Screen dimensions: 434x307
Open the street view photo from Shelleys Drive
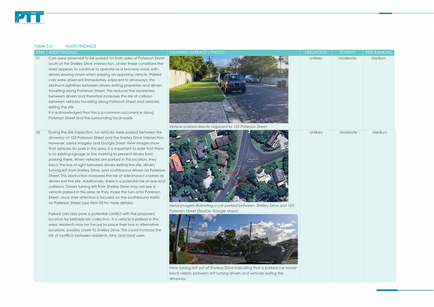233,239
